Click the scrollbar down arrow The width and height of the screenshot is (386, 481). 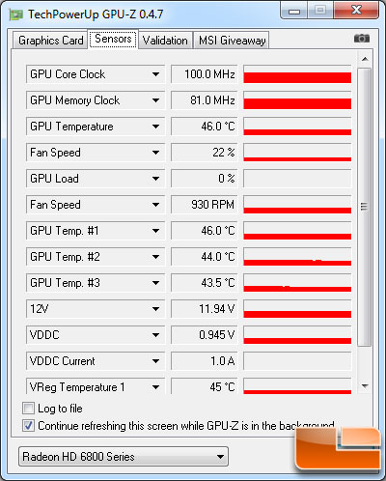[x=365, y=385]
